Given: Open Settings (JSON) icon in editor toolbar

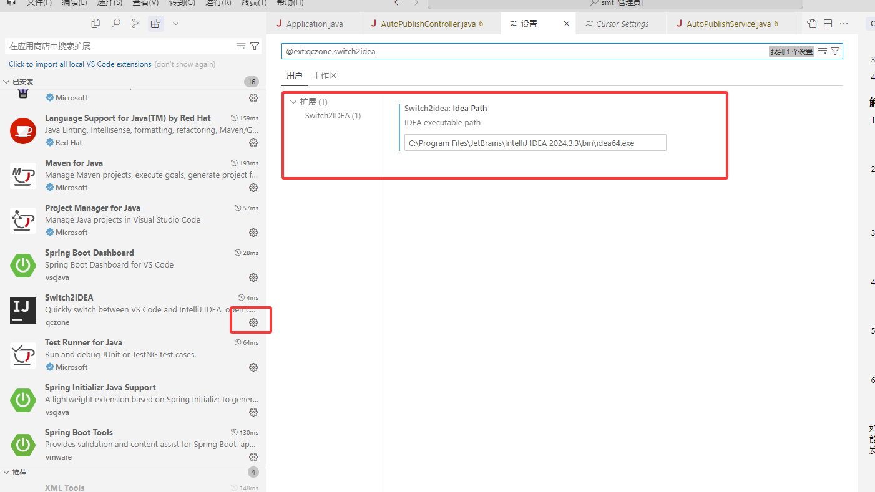Looking at the screenshot, I should pyautogui.click(x=811, y=24).
